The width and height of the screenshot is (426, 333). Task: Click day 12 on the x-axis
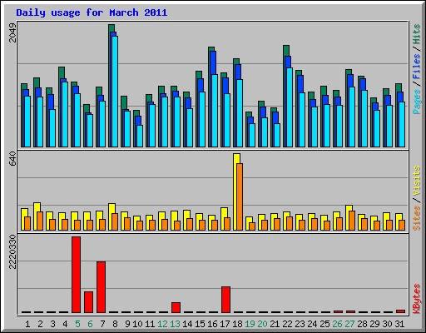(162, 324)
